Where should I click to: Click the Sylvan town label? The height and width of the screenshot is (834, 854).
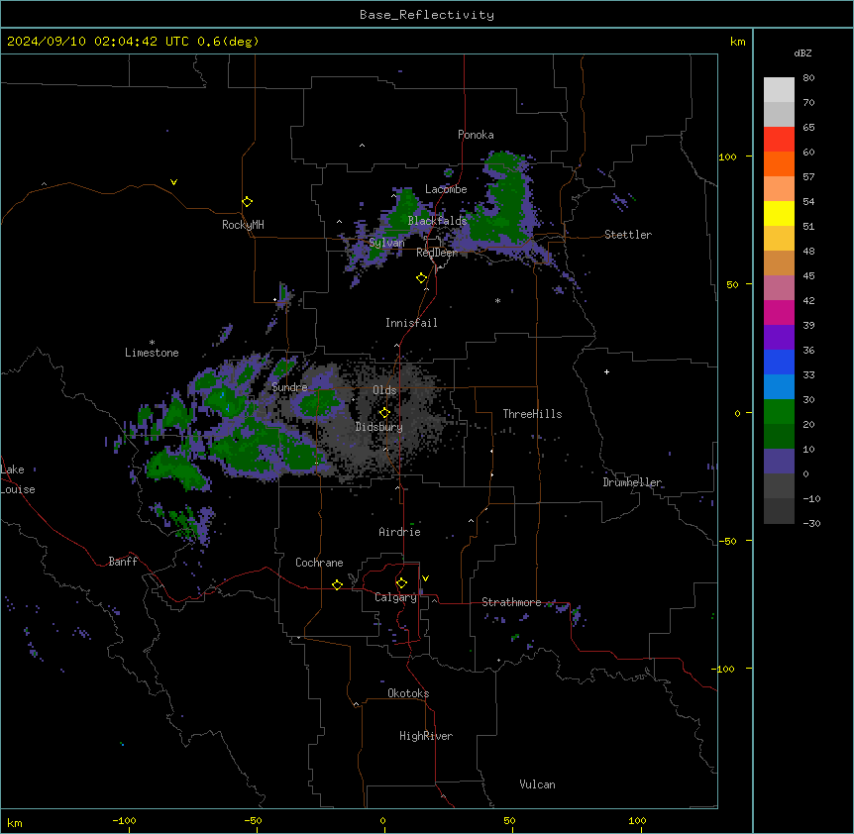(x=386, y=243)
